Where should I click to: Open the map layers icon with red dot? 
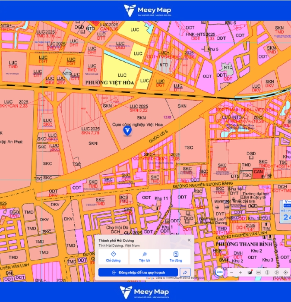coord(250,272)
